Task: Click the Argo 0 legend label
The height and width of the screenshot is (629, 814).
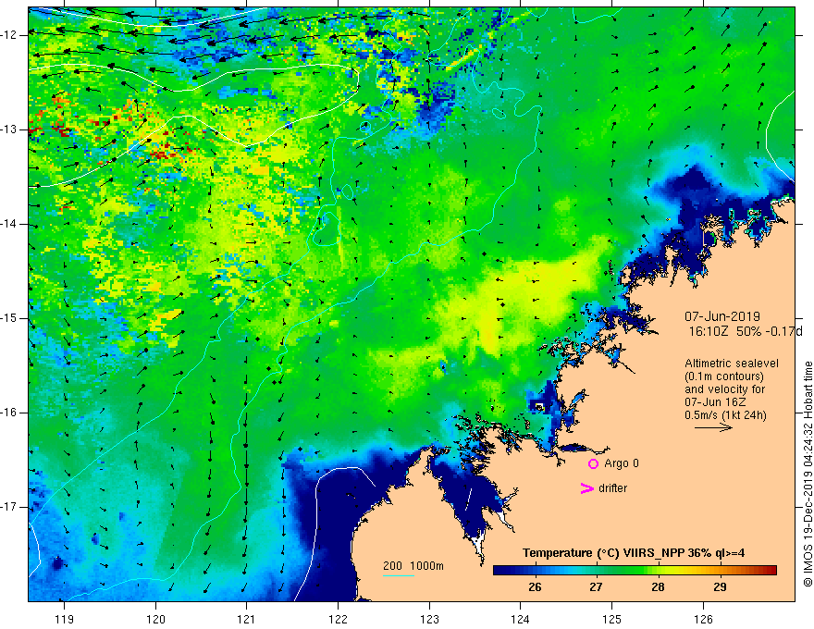Action: click(622, 463)
